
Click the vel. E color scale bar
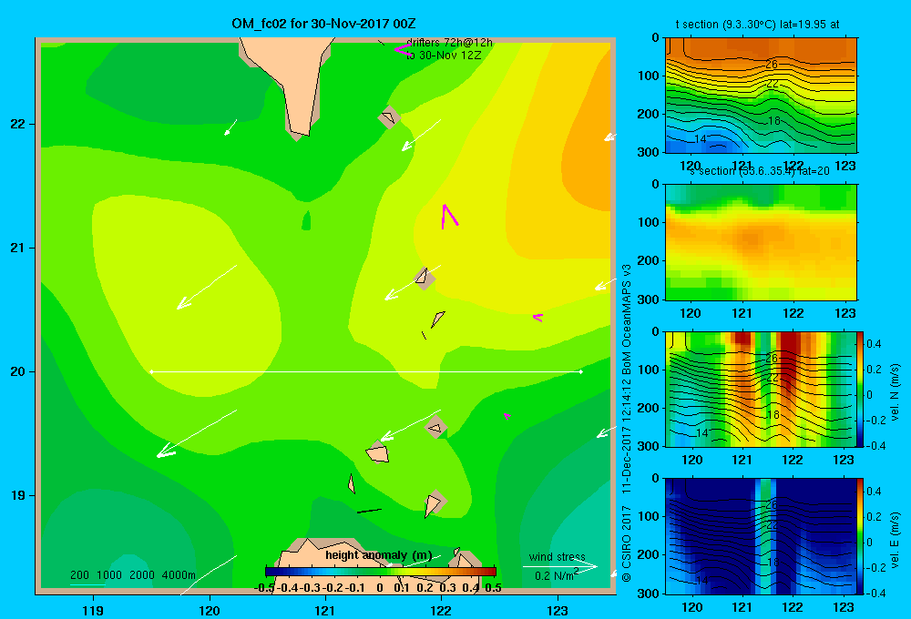(861, 536)
